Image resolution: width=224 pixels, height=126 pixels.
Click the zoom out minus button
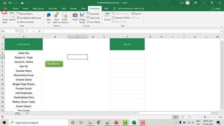coord(195,117)
